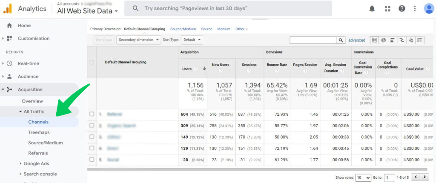Switch to the comparison view

click(x=402, y=40)
